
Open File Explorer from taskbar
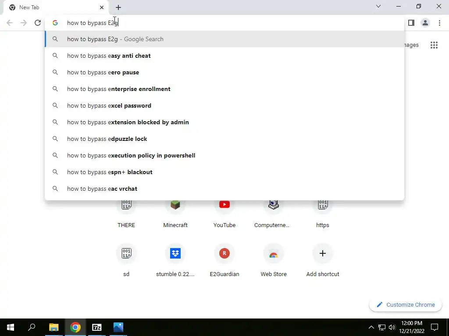pos(53,327)
